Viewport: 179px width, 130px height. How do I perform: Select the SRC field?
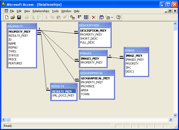[x=128, y=68]
